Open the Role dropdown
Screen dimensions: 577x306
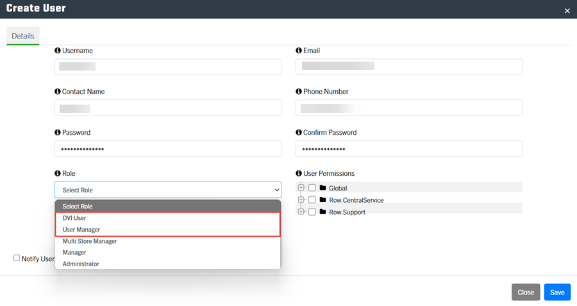coord(168,190)
